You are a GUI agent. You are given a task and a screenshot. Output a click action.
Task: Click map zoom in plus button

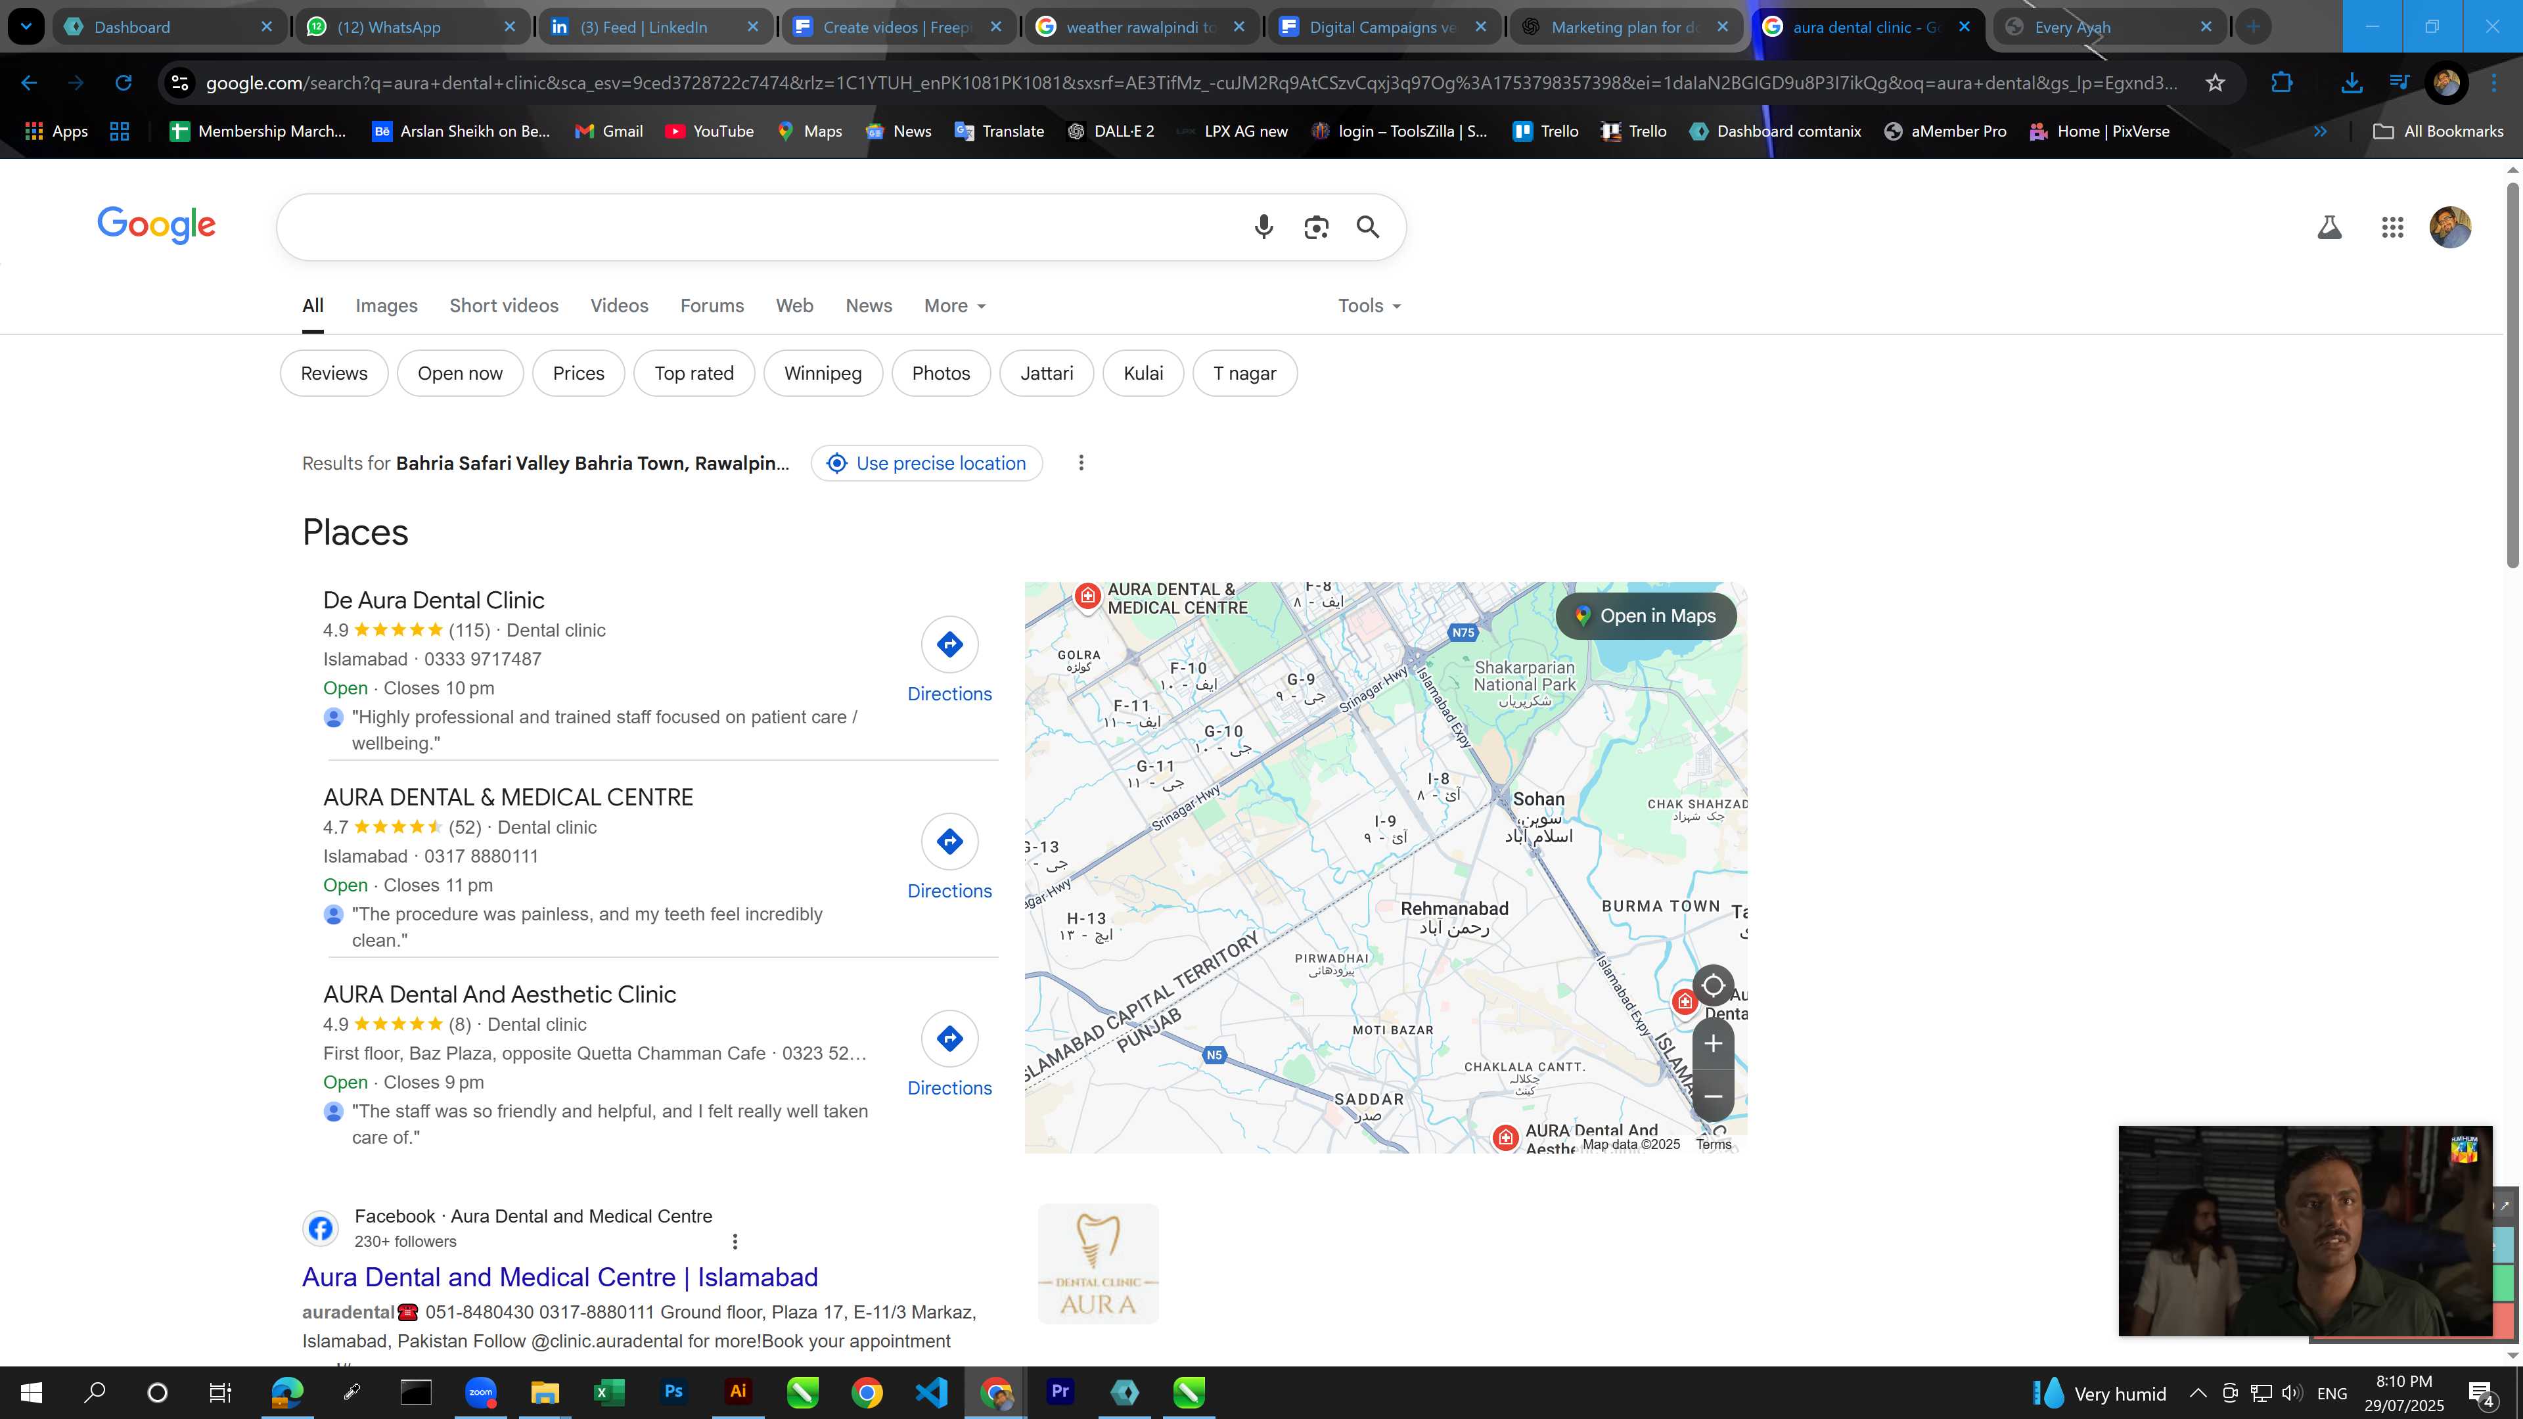pos(1713,1044)
